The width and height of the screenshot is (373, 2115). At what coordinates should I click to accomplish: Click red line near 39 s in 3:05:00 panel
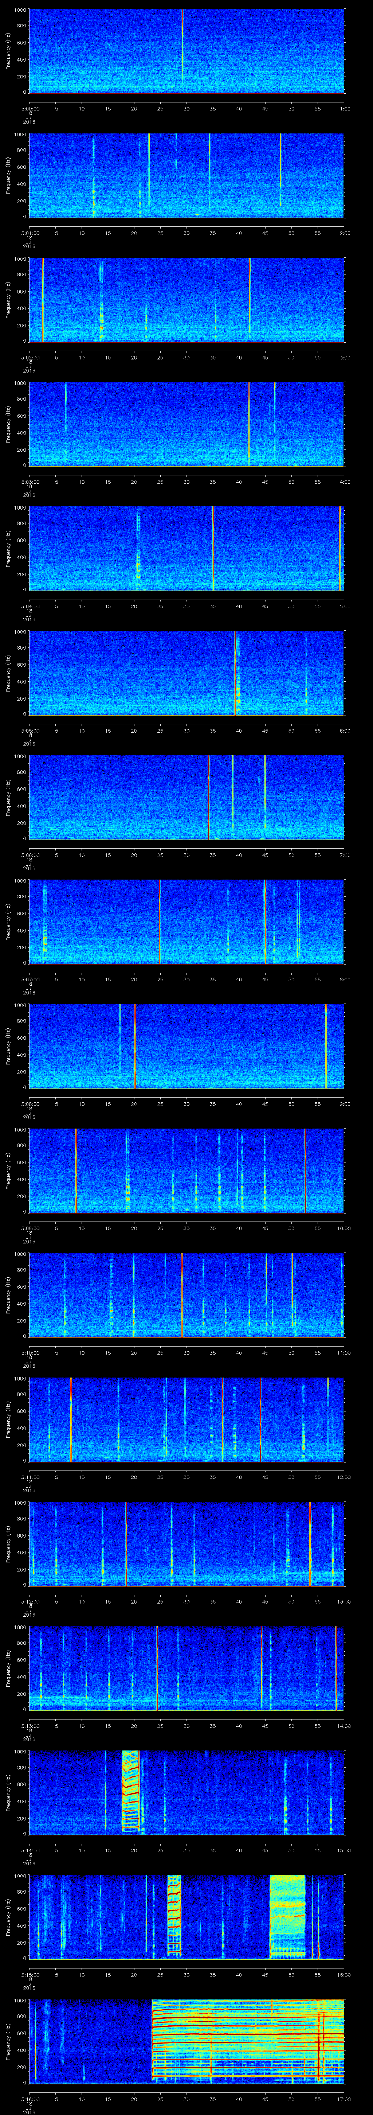235,673
